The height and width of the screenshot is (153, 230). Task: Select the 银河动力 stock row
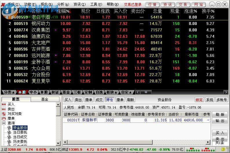(x=114, y=24)
